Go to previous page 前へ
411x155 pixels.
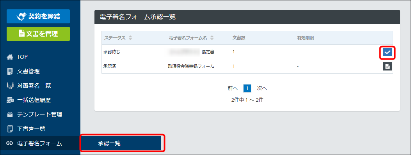(233, 88)
